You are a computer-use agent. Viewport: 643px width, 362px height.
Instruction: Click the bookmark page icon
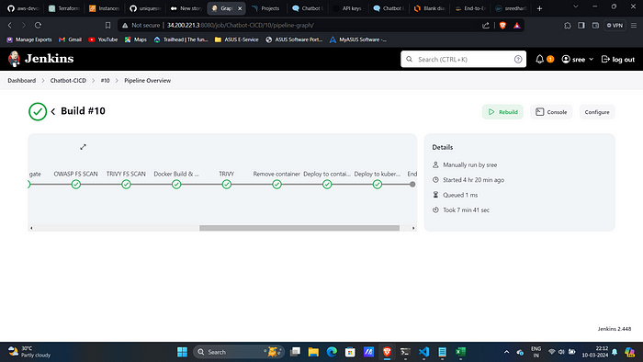click(x=107, y=26)
